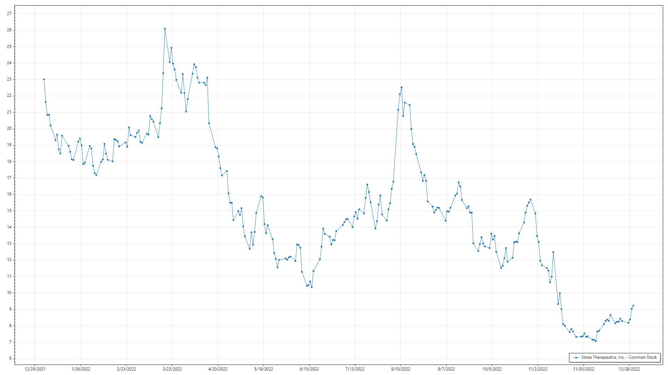Click the blue line marker in legend

tap(576, 357)
